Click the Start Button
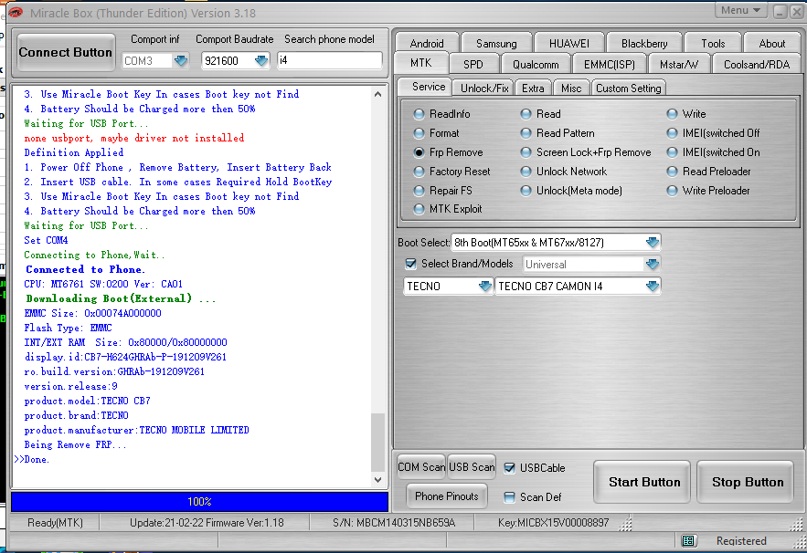 click(642, 482)
